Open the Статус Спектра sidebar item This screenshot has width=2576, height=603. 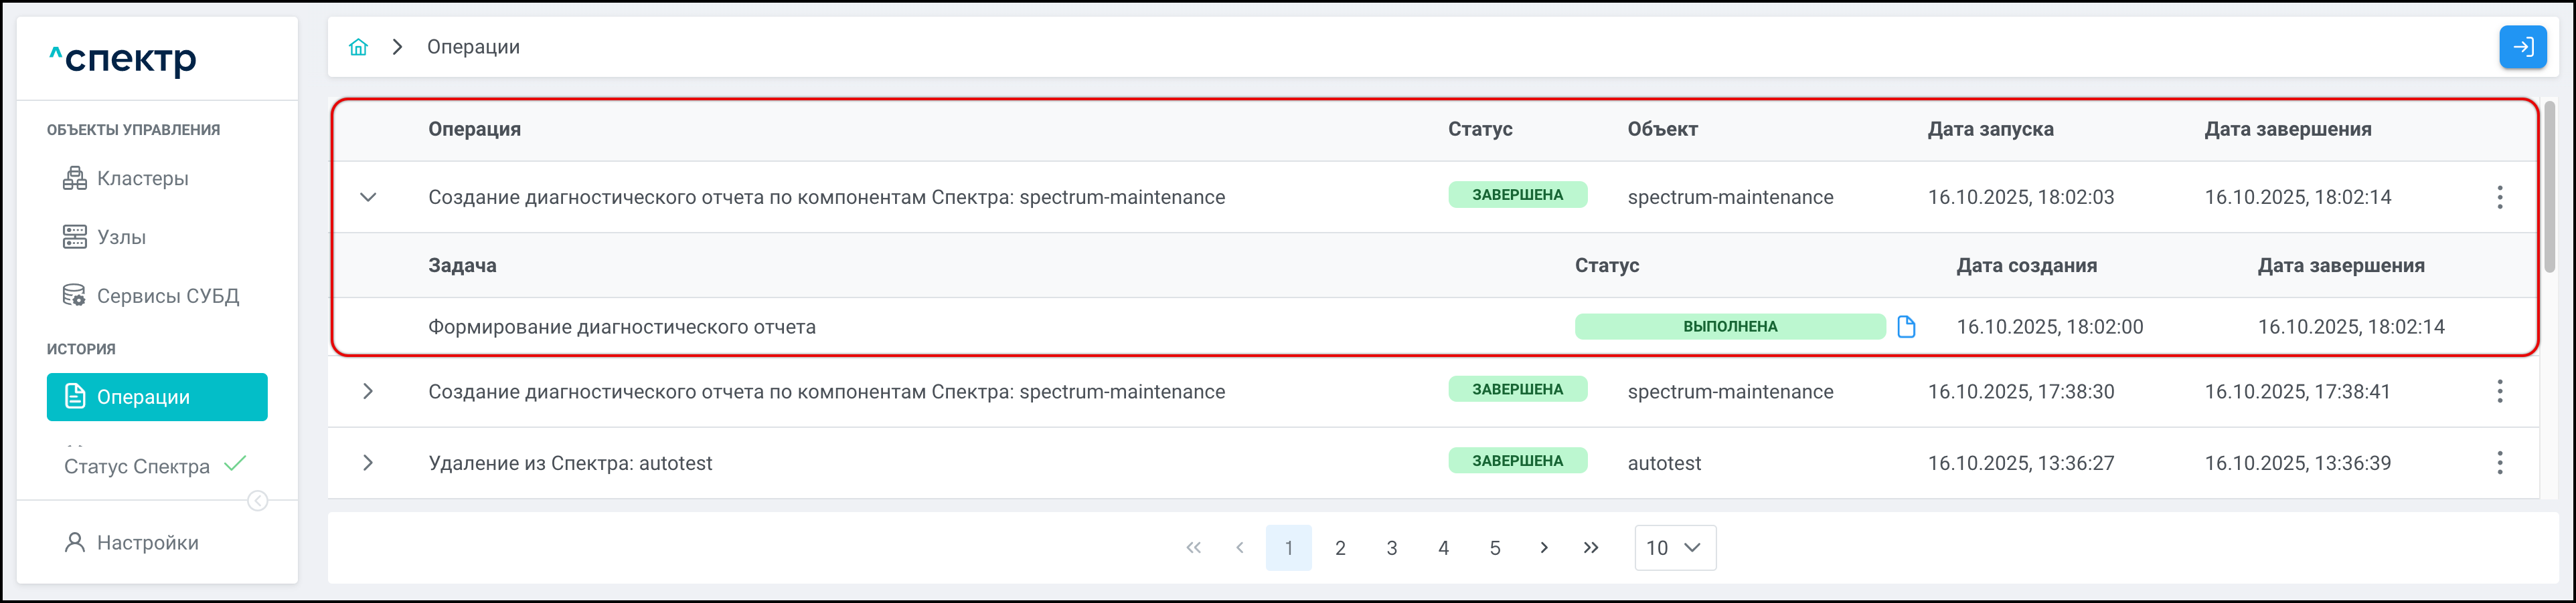pyautogui.click(x=137, y=466)
